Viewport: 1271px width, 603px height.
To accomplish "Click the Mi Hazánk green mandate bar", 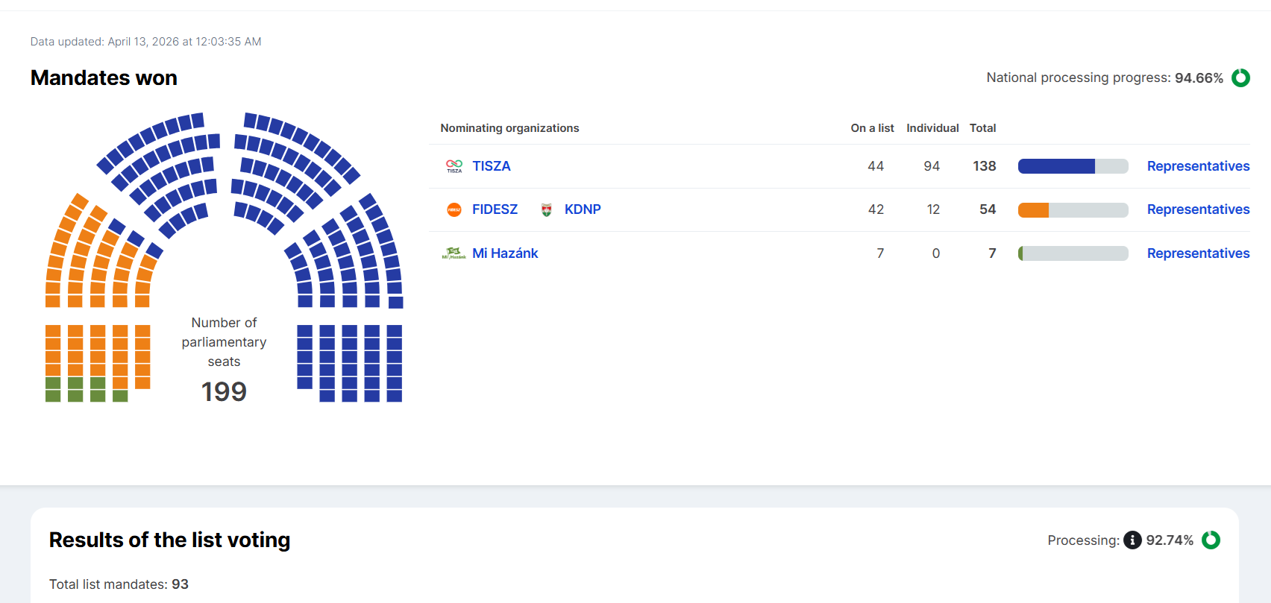I will 1020,253.
